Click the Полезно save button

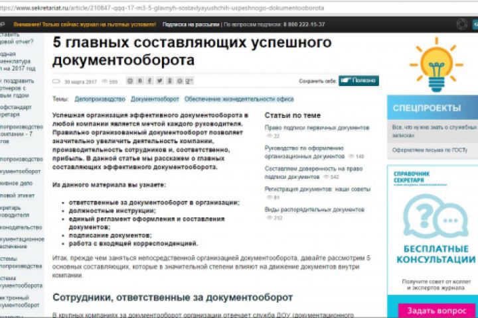pos(358,81)
